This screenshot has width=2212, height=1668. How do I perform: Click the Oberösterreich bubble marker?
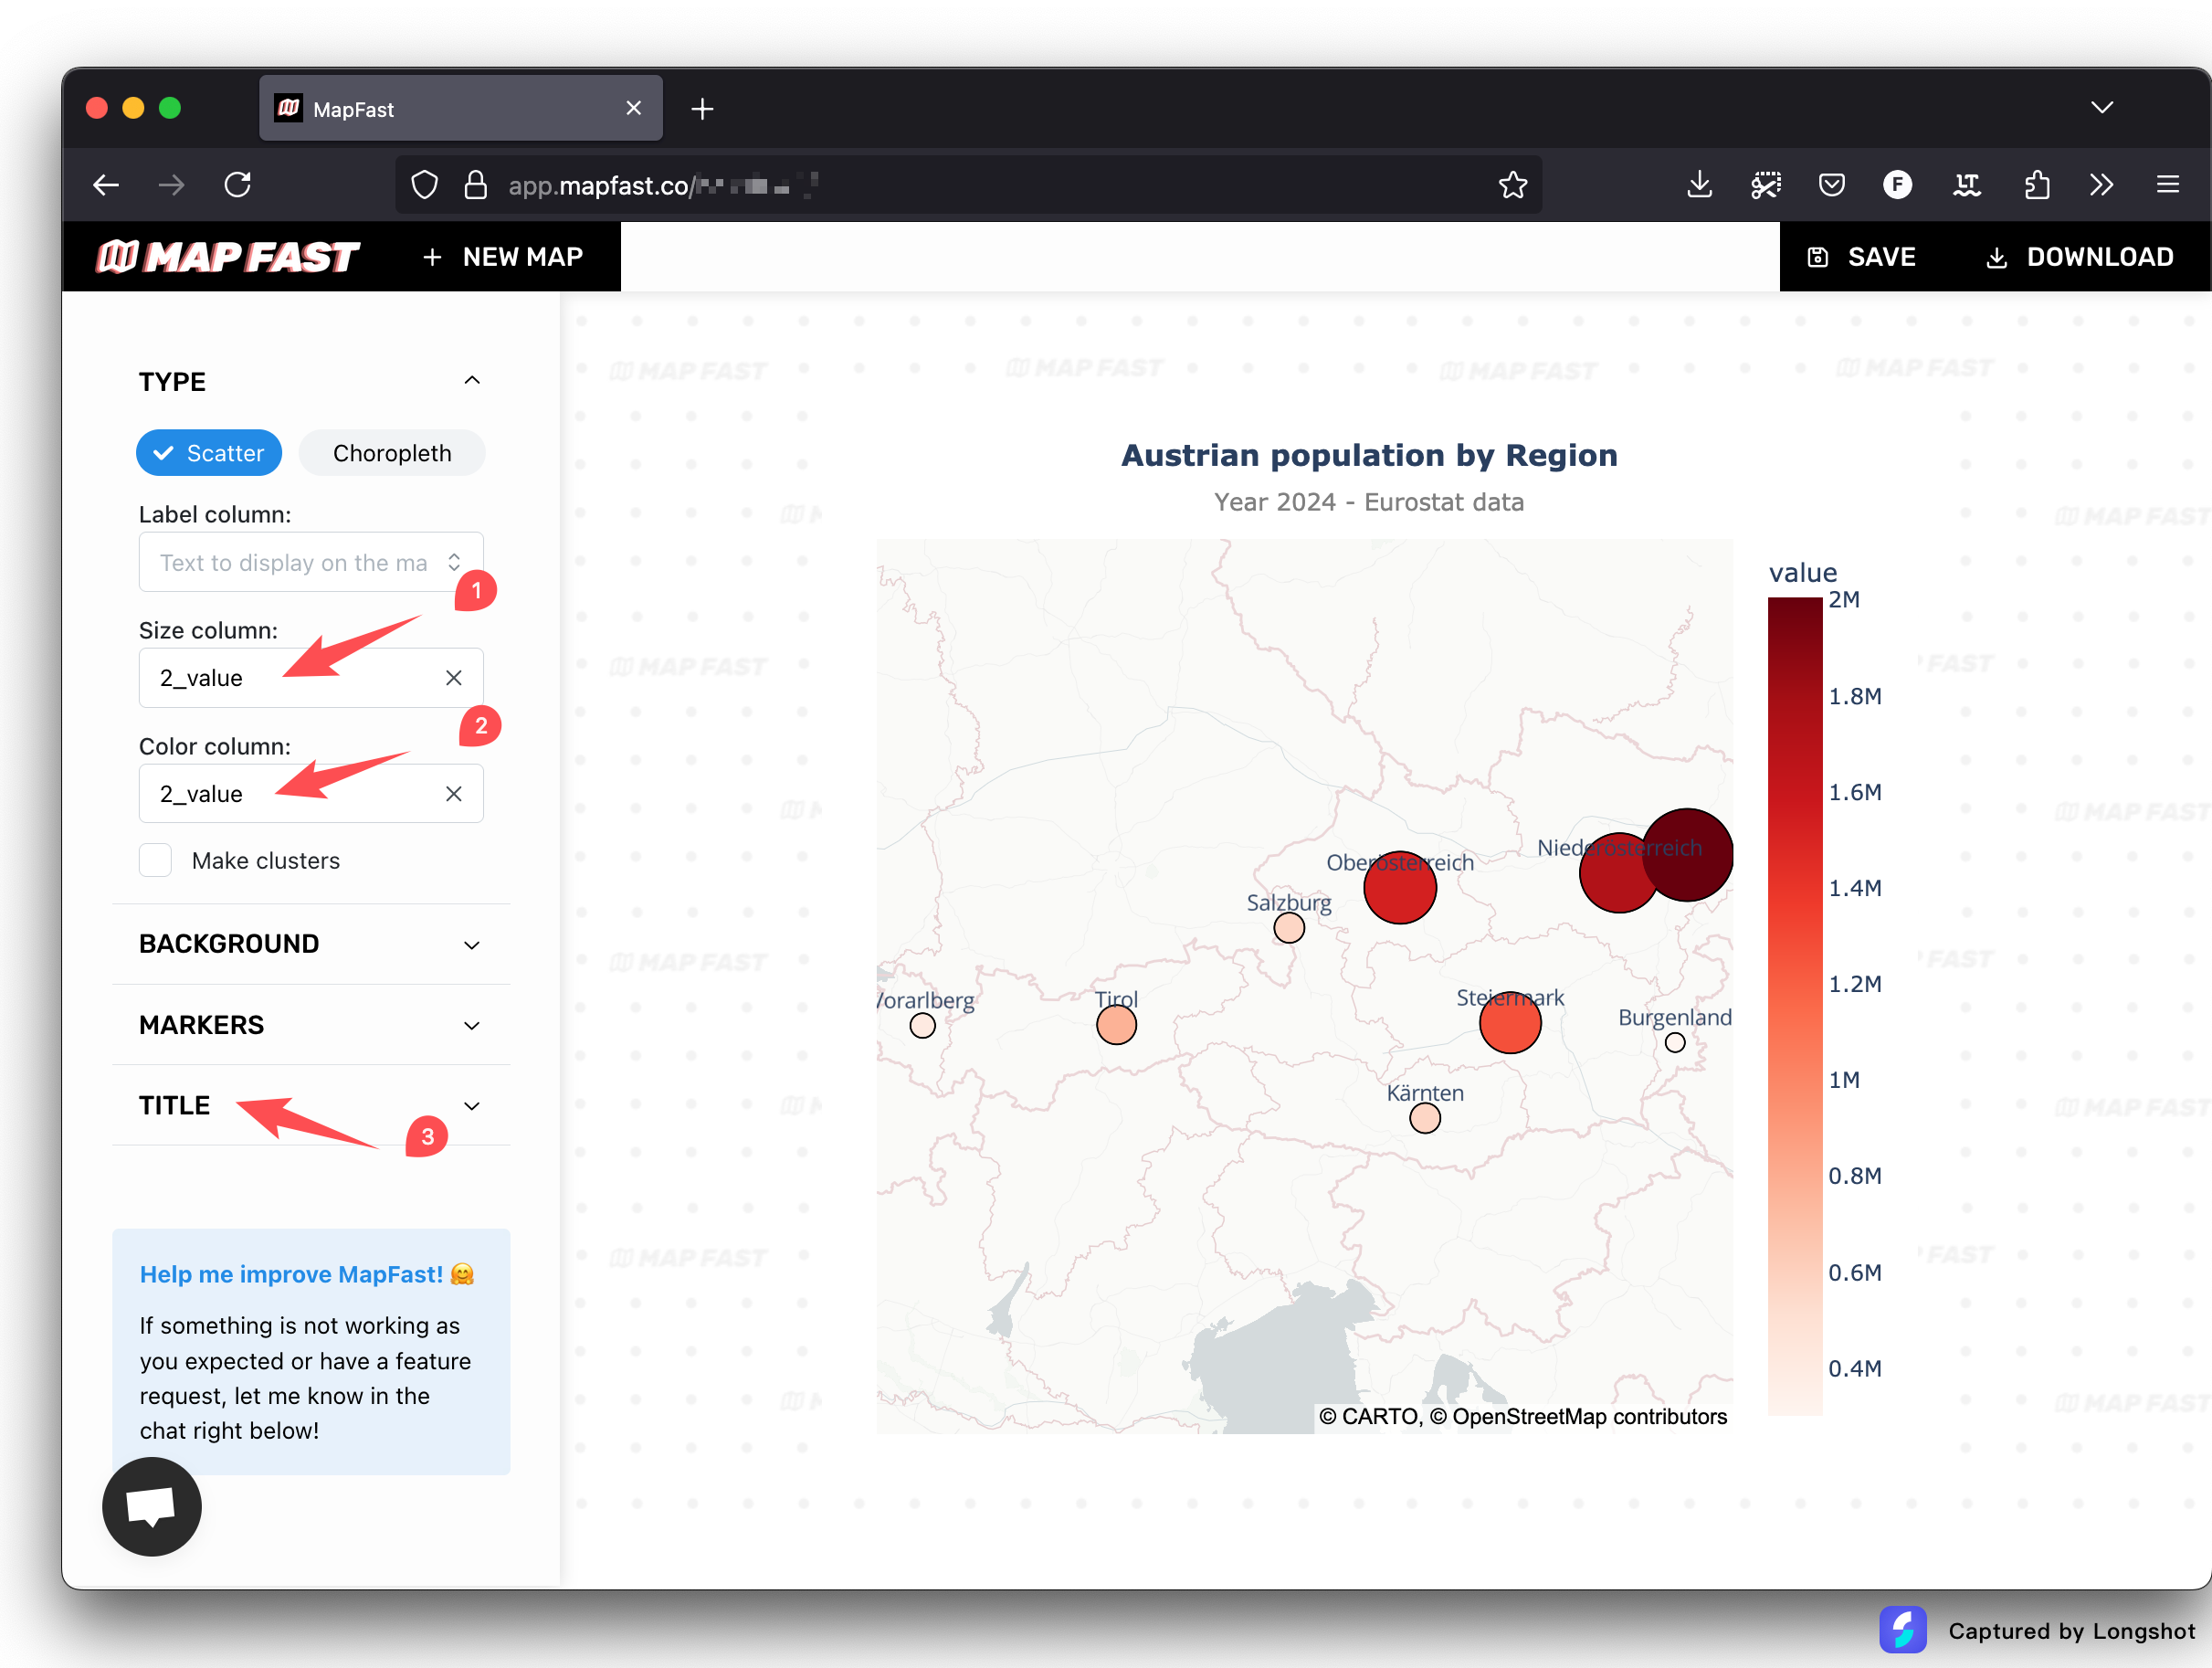pyautogui.click(x=1400, y=887)
